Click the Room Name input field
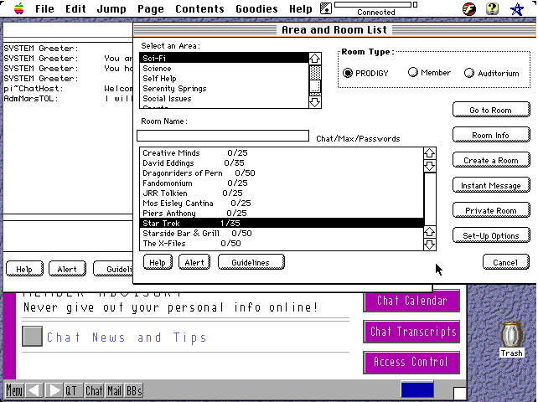538x402 pixels. click(223, 136)
